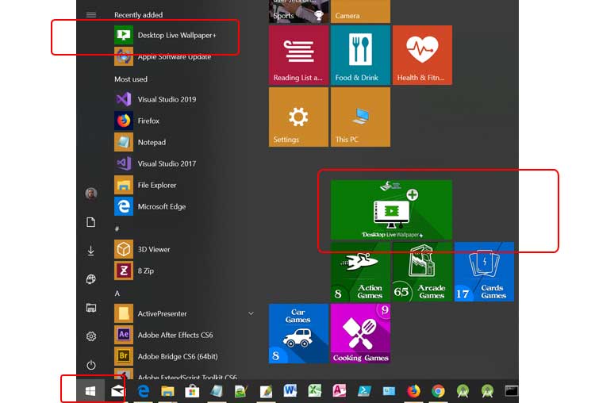The image size is (595, 403).
Task: Click the Windows Start button
Action: pos(90,390)
